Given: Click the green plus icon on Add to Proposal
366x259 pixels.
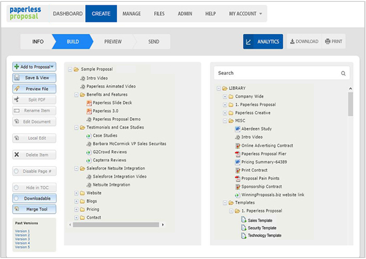Looking at the screenshot, I should click(17, 67).
